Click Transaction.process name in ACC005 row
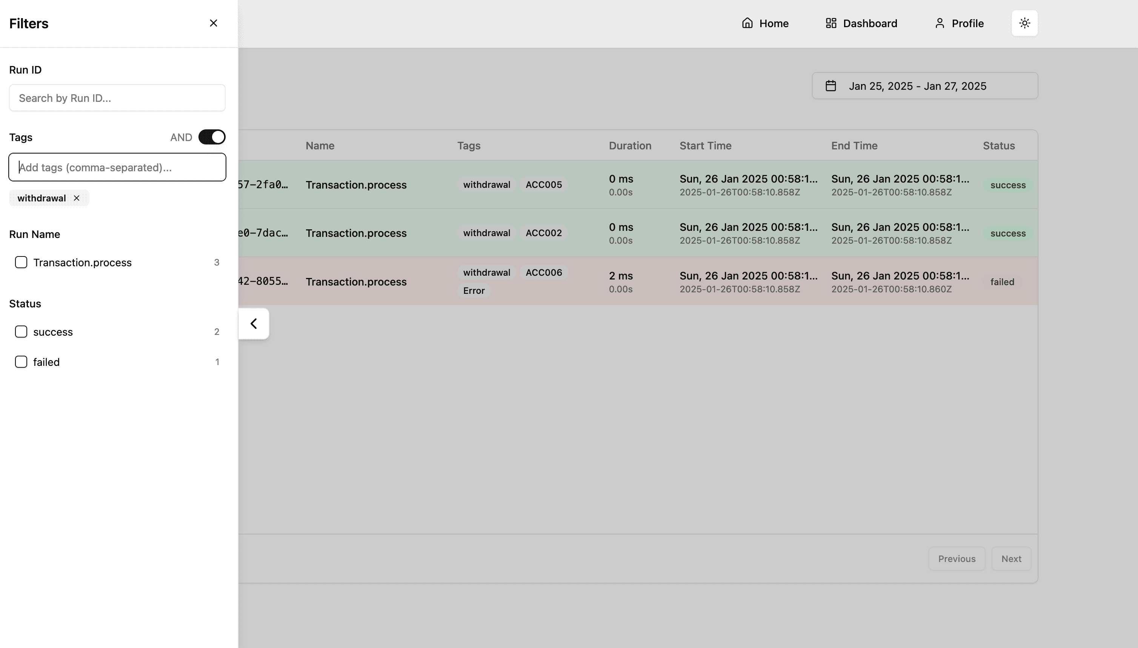Viewport: 1138px width, 648px height. click(356, 185)
